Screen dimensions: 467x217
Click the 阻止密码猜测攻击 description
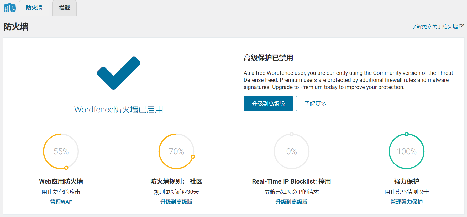tap(407, 192)
